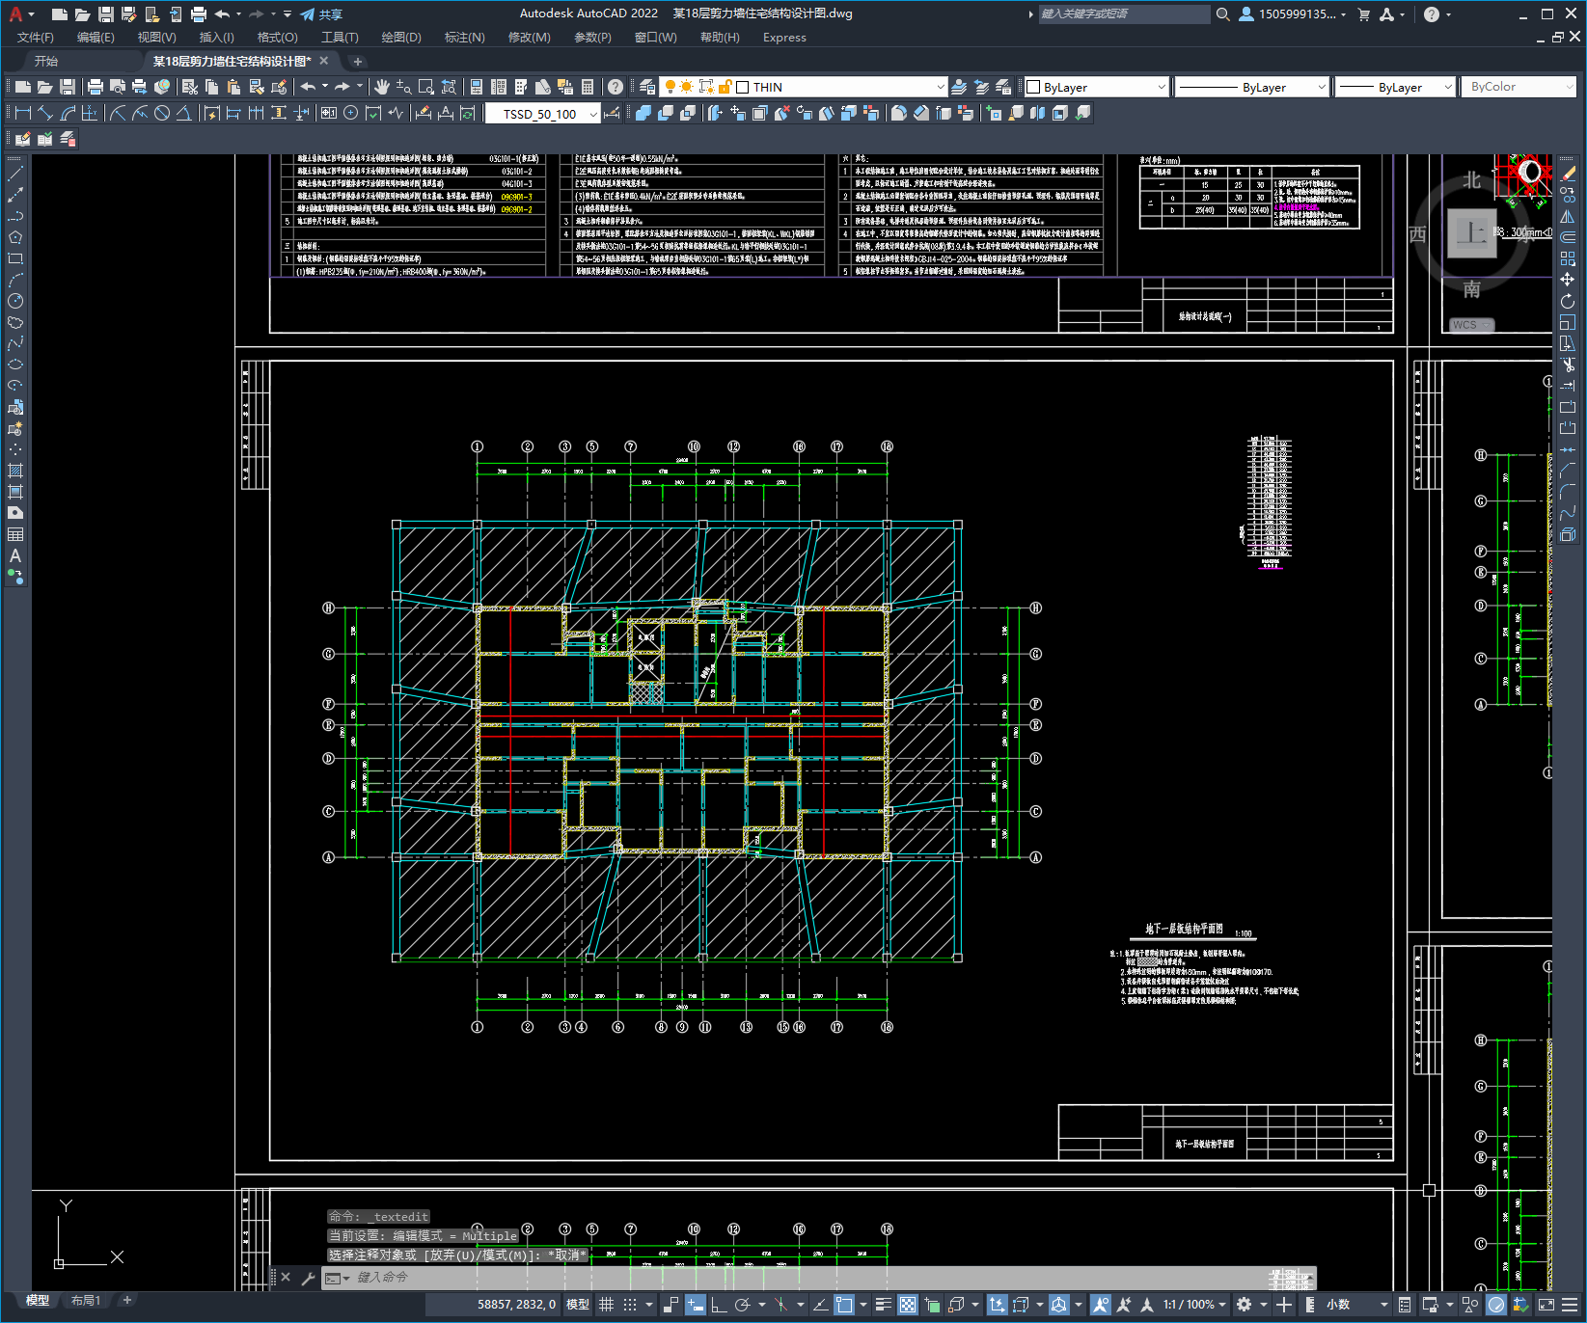The height and width of the screenshot is (1323, 1587).
Task: Toggle ortho mode in status bar
Action: point(719,1305)
